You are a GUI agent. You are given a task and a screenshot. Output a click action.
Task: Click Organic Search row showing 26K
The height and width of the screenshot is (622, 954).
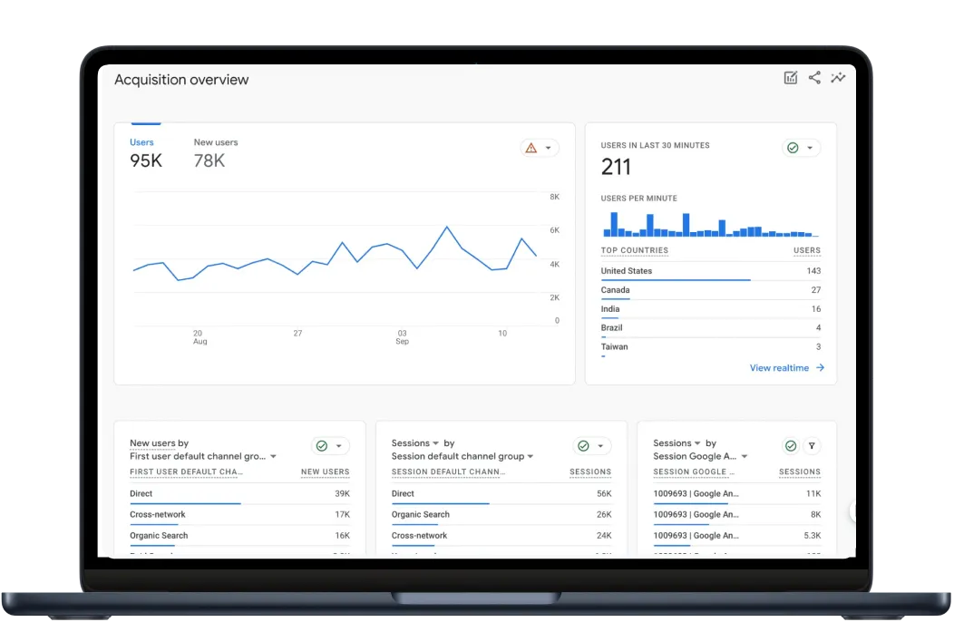(501, 515)
